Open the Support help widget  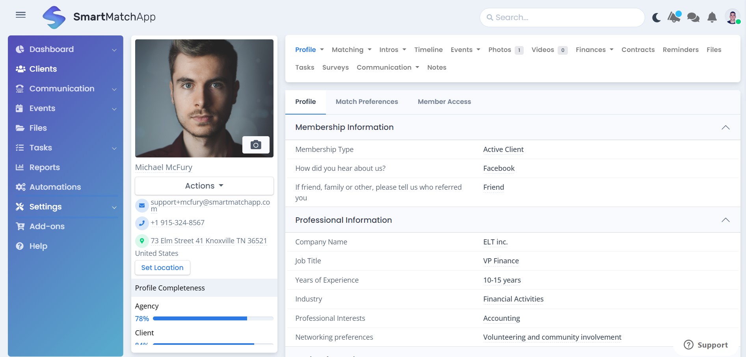tap(705, 345)
